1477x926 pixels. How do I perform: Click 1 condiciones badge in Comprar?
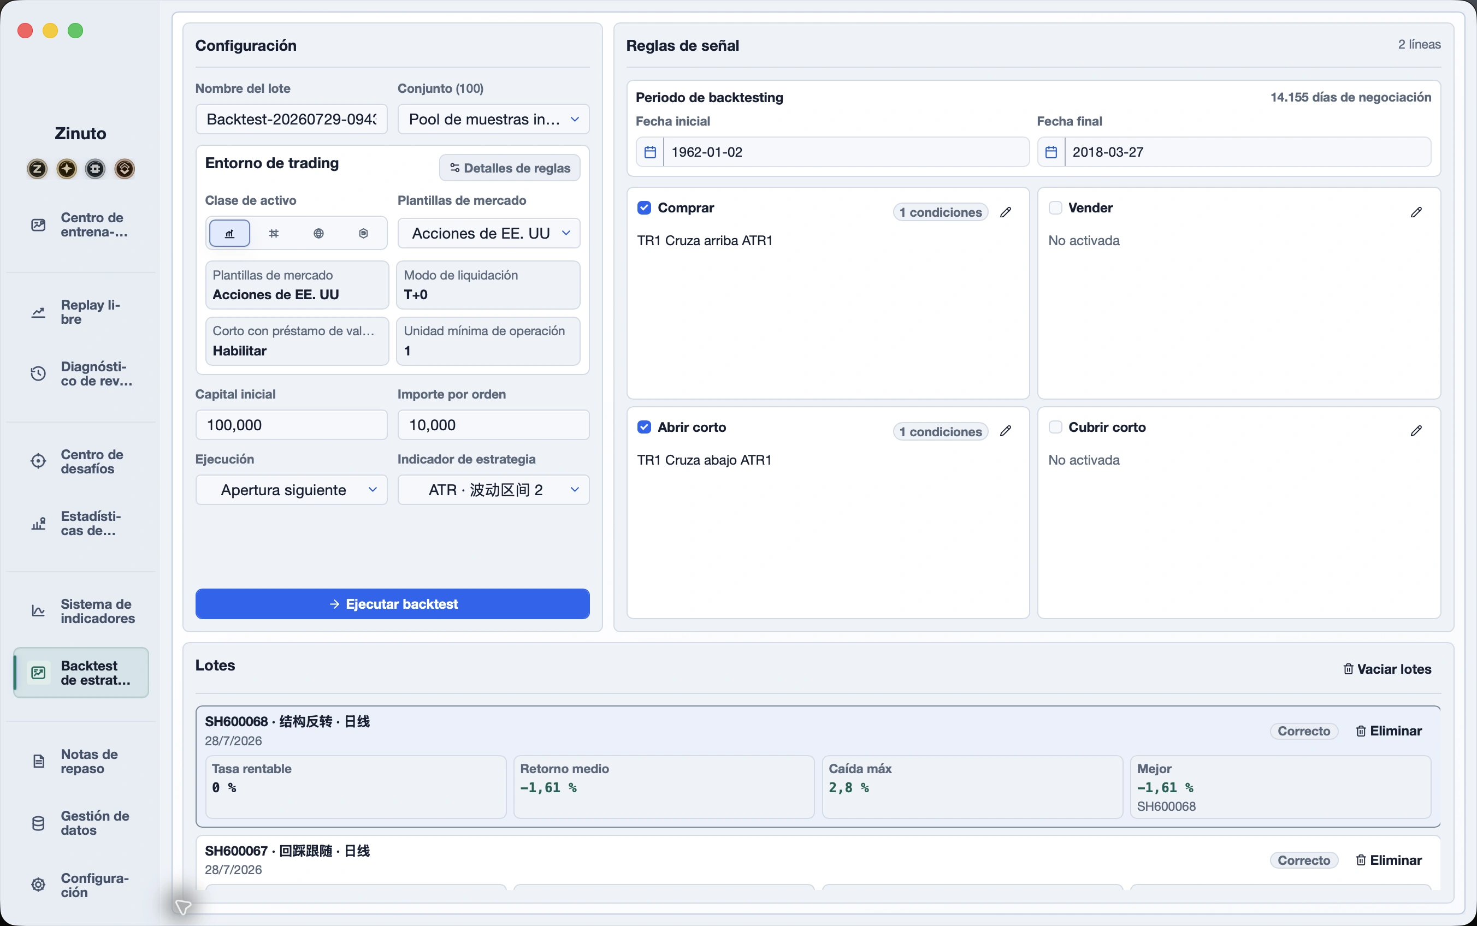tap(941, 212)
